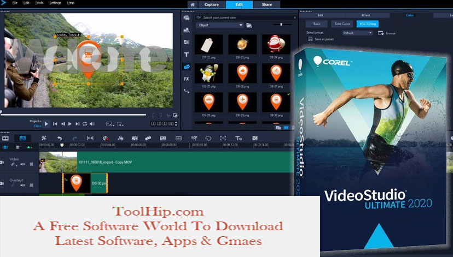453x257 pixels.
Task: Select the Overlay/Graphics library icon
Action: (x=187, y=67)
